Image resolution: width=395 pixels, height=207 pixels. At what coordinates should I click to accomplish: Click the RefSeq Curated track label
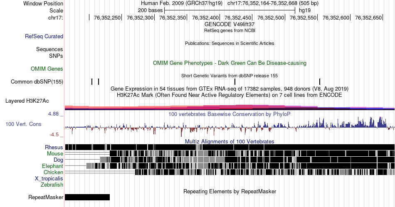pos(44,36)
